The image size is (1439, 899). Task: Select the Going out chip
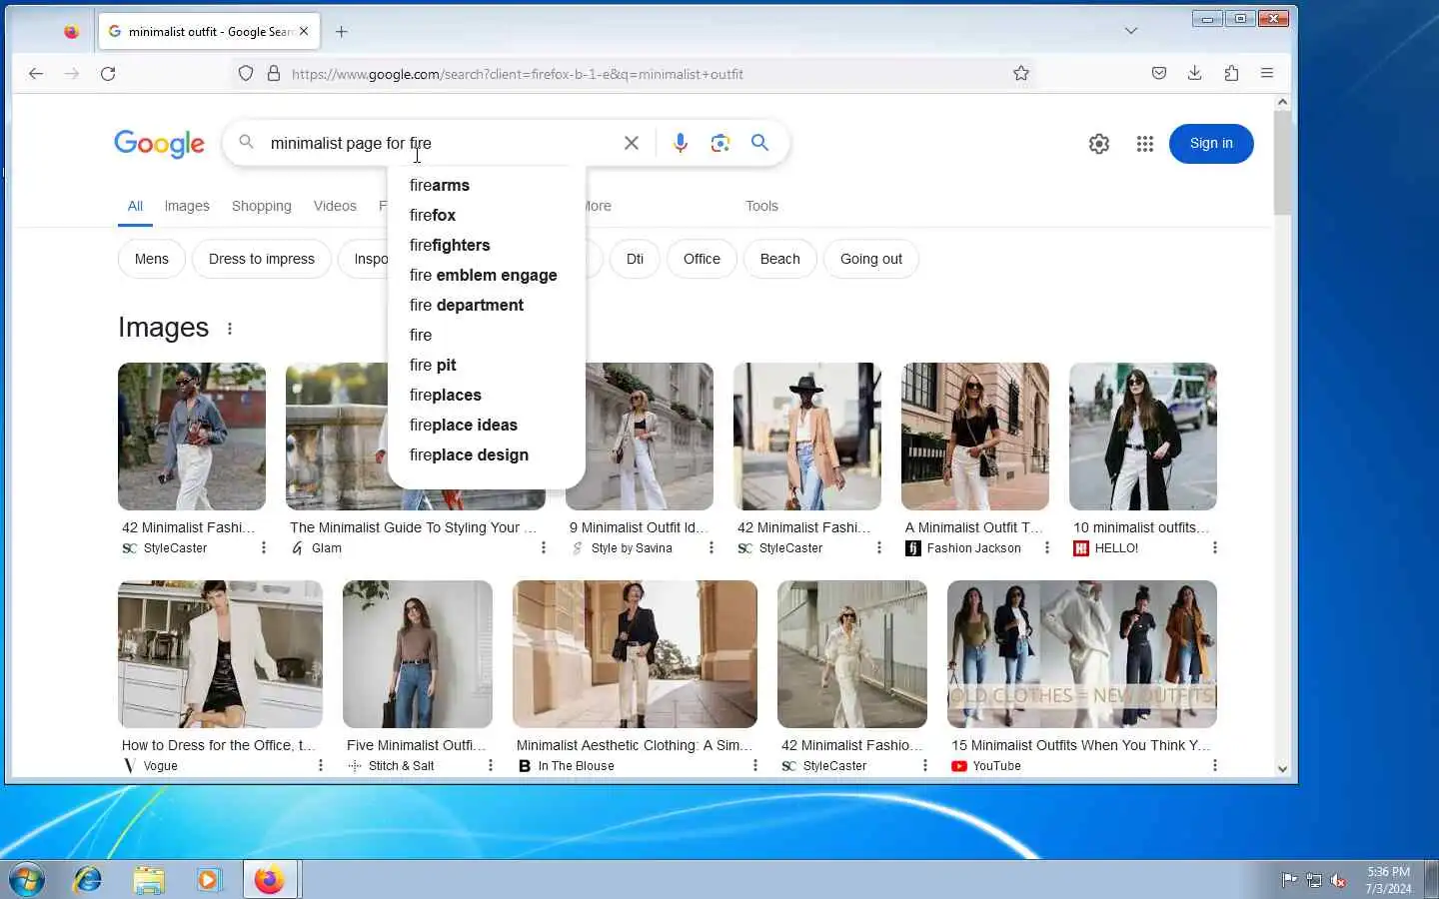coord(871,259)
